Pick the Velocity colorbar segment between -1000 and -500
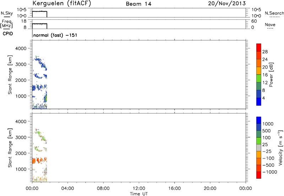 click(259, 168)
